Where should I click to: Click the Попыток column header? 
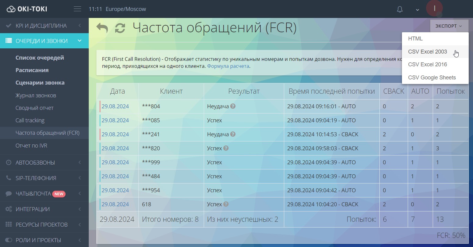450,91
